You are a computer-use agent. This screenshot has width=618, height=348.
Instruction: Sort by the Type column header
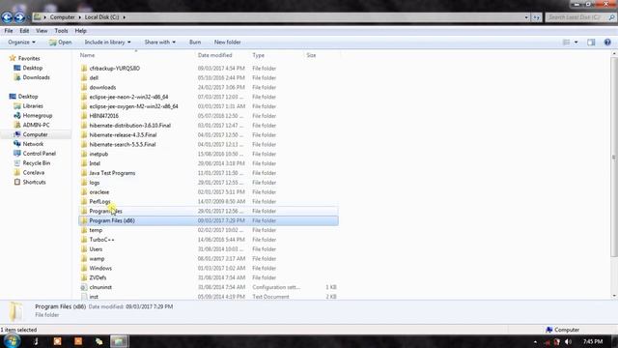coord(259,55)
